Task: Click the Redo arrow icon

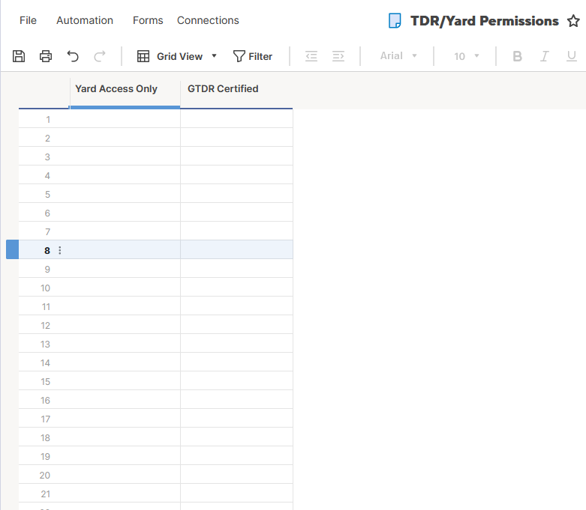Action: coord(100,56)
